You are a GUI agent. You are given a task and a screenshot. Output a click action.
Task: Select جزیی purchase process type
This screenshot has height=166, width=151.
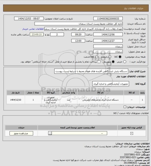point(125,62)
